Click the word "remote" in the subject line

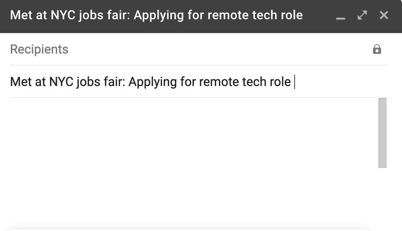tap(217, 82)
